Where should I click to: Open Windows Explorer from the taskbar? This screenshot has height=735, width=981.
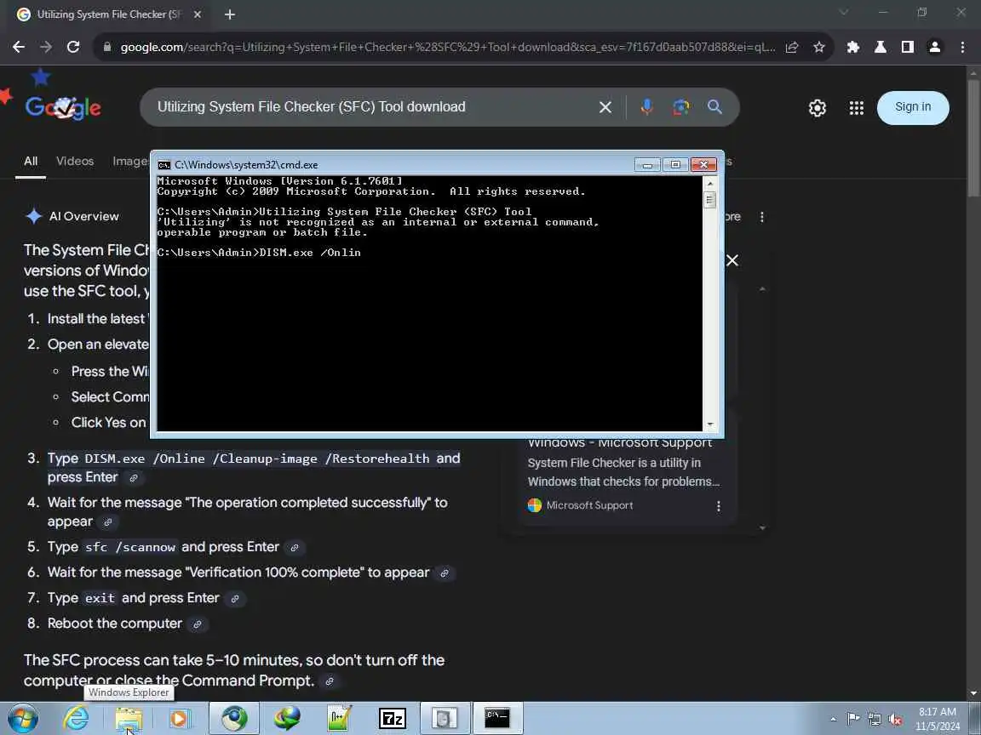[129, 718]
